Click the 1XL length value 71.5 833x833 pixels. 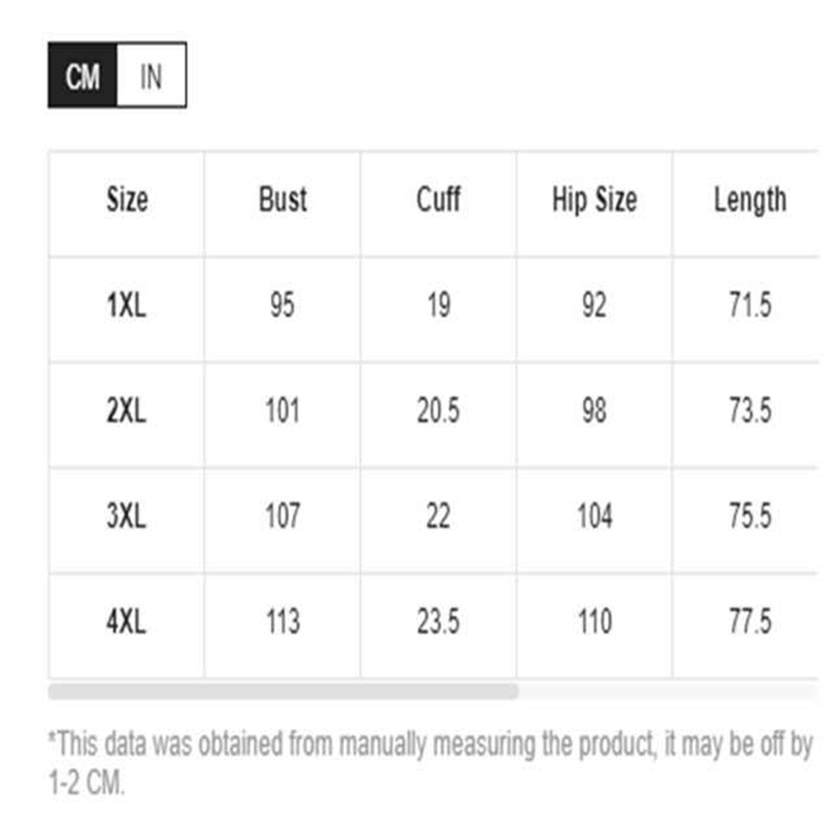pyautogui.click(x=750, y=306)
